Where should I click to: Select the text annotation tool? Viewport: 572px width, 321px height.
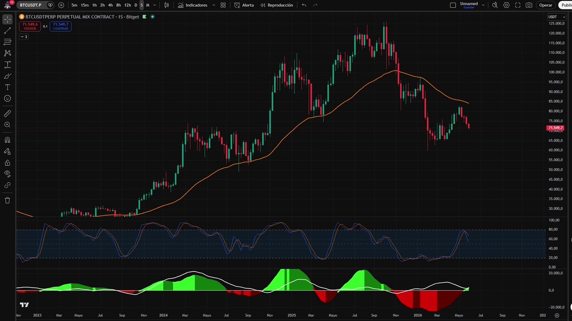[x=8, y=87]
